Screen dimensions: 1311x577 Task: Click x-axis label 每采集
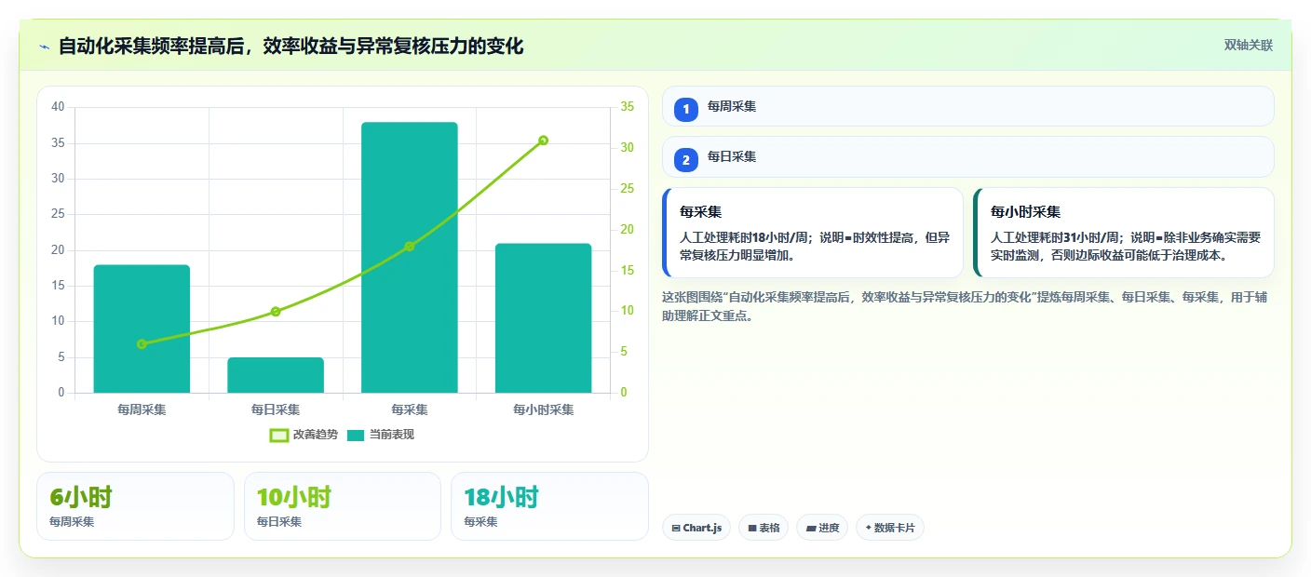pos(410,409)
